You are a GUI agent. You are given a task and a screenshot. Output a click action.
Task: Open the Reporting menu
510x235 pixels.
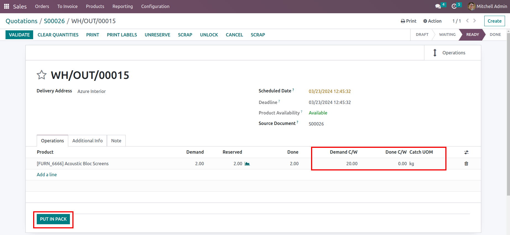pos(123,6)
